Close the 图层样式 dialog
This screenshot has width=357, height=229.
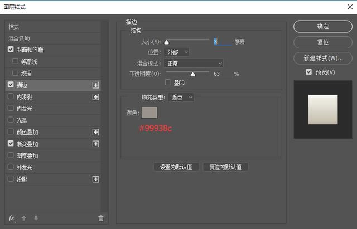[x=350, y=7]
